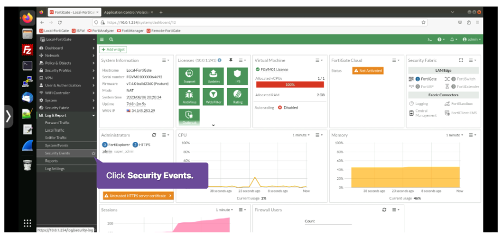Favorite Security Events with star icon
The height and width of the screenshot is (242, 502).
click(x=93, y=153)
